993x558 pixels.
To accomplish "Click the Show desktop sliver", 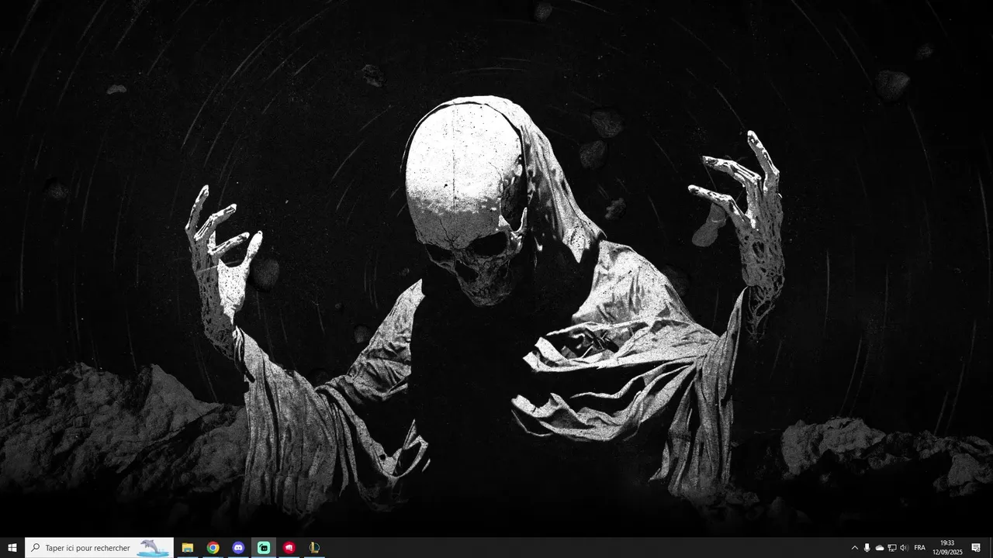I will (991, 548).
